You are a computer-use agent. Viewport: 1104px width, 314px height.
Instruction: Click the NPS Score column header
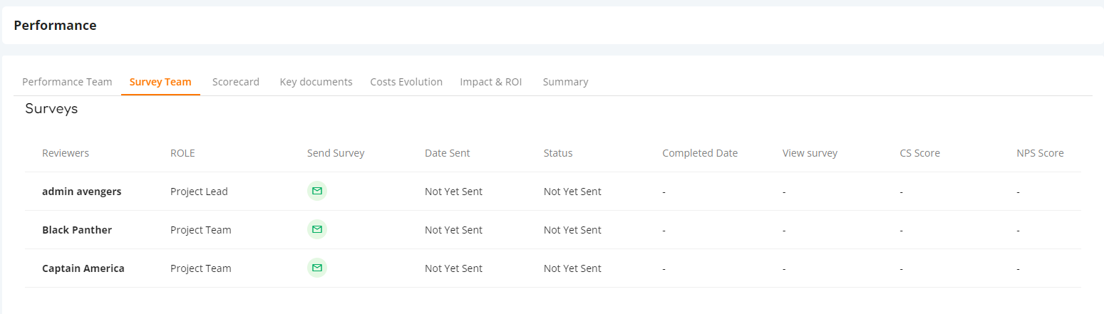pos(1040,153)
